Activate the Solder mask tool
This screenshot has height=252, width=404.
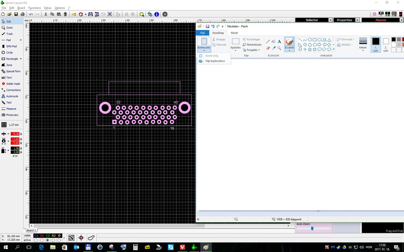point(12,84)
